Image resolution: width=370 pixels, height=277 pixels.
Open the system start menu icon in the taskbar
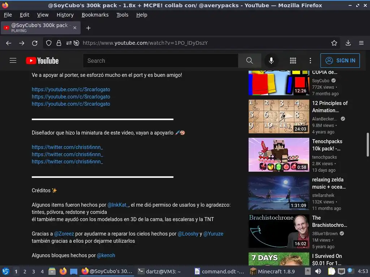click(x=6, y=271)
